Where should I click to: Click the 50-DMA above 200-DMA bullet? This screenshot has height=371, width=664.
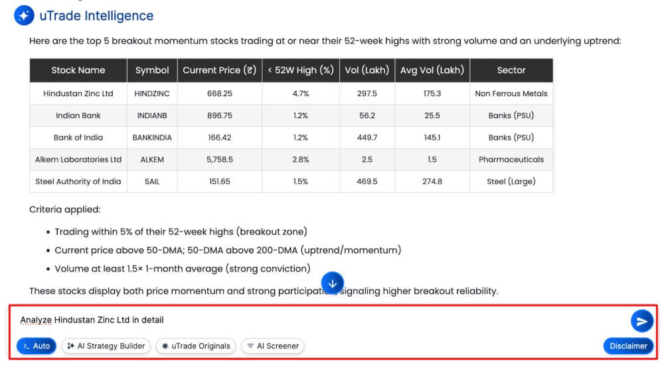click(x=228, y=250)
